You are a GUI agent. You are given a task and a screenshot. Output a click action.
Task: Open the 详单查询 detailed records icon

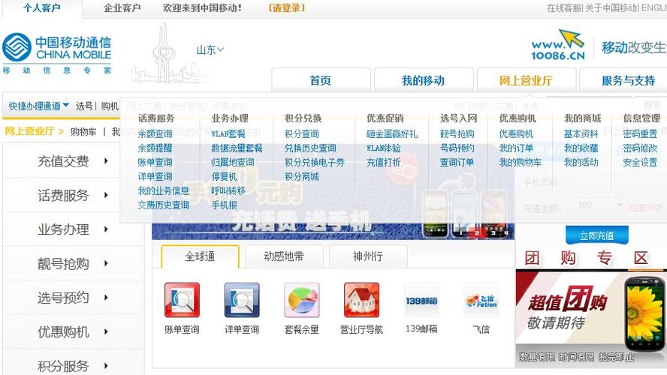click(x=242, y=300)
